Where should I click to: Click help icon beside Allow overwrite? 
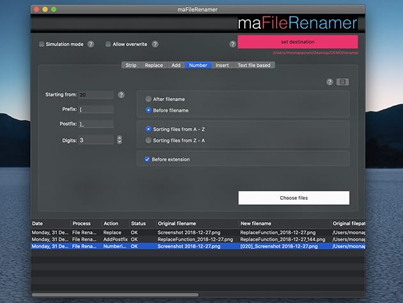point(155,44)
